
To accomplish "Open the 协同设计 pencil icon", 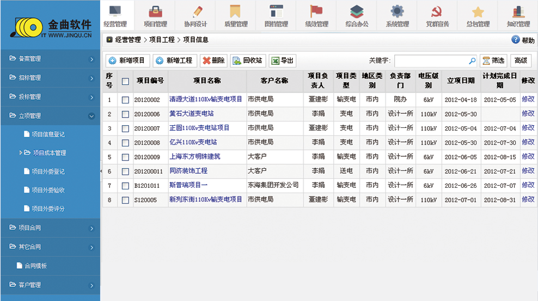I will point(196,12).
